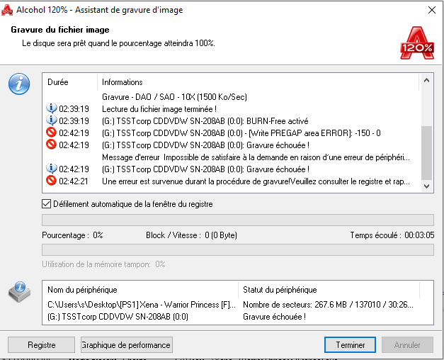Image resolution: width=444 pixels, height=360 pixels.
Task: Click the burn progress bar
Action: pyautogui.click(x=237, y=220)
